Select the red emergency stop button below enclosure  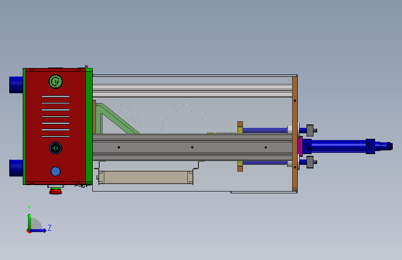pos(56,191)
